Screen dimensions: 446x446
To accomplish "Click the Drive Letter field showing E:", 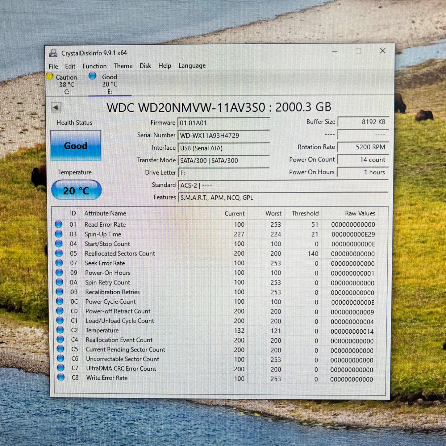I will click(224, 173).
